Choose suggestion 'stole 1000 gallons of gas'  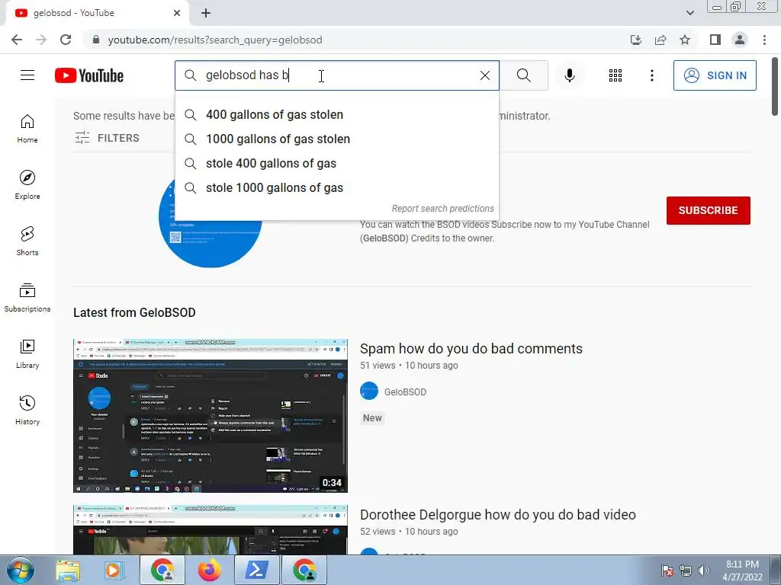pyautogui.click(x=336, y=188)
